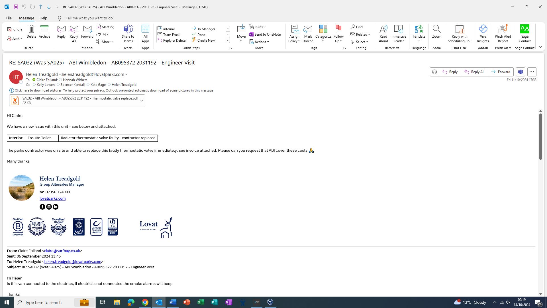
Task: Click the emoji reaction smiley icon
Action: pos(434,72)
